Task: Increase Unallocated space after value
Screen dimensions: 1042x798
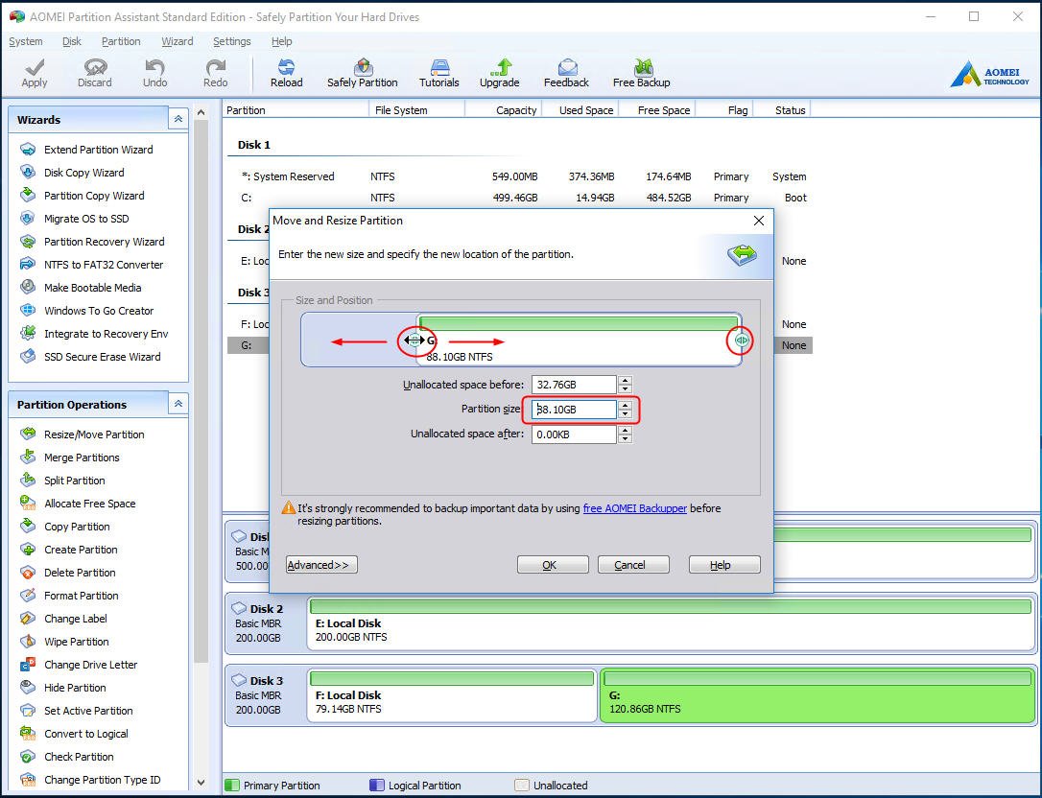Action: (625, 430)
